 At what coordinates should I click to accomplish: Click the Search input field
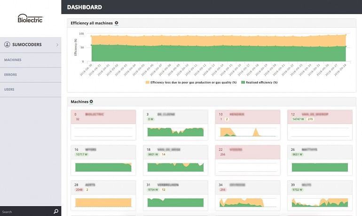pos(26,212)
